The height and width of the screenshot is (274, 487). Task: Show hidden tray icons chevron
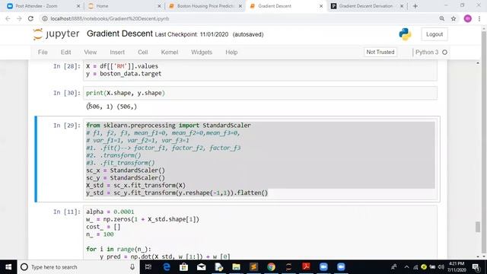pyautogui.click(x=406, y=267)
